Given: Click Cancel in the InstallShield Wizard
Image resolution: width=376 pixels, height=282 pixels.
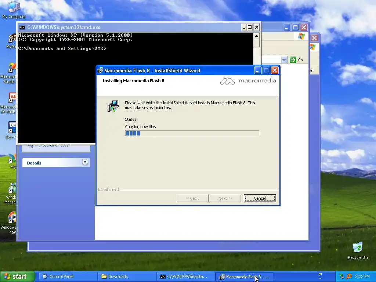Looking at the screenshot, I should 260,198.
